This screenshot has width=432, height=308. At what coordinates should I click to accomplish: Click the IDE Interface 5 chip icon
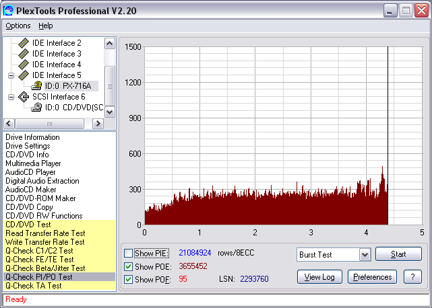coord(24,75)
